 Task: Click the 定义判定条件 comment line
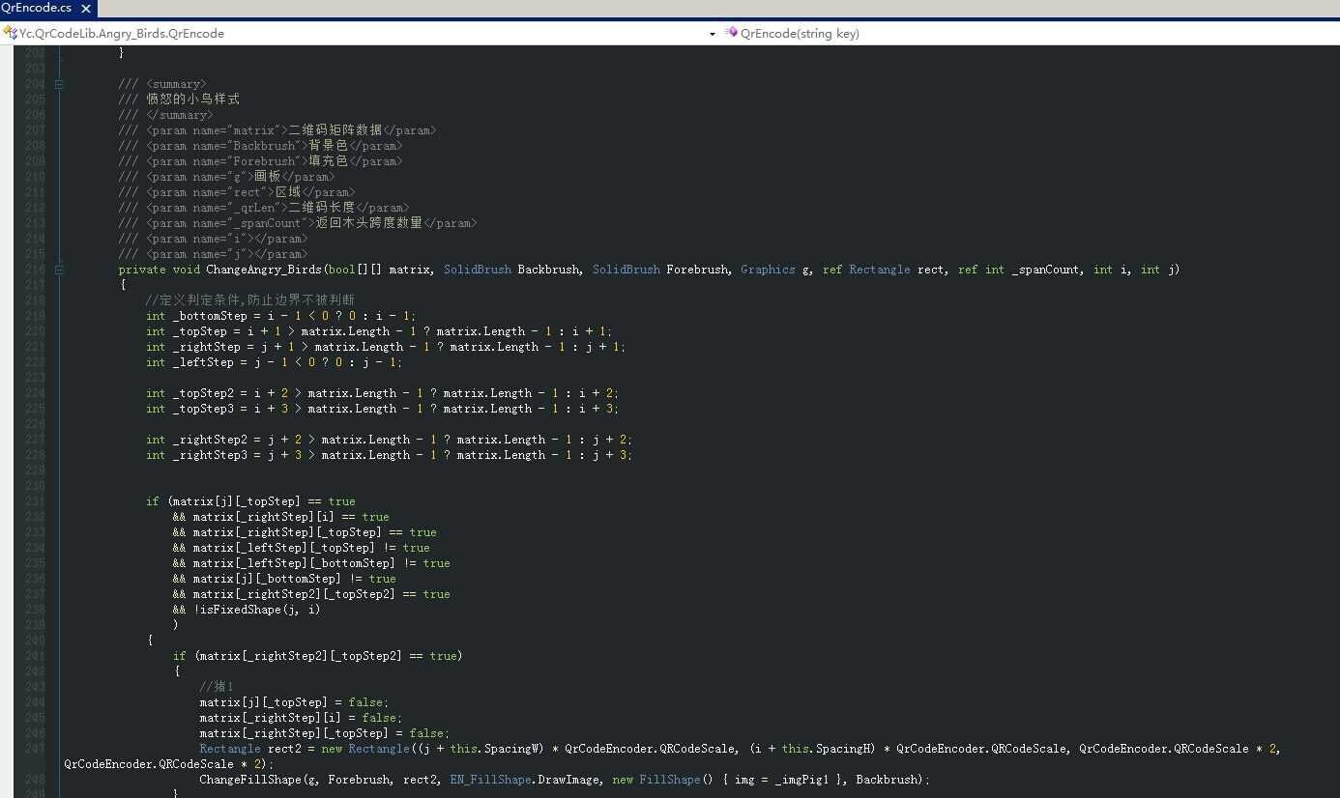tap(249, 300)
